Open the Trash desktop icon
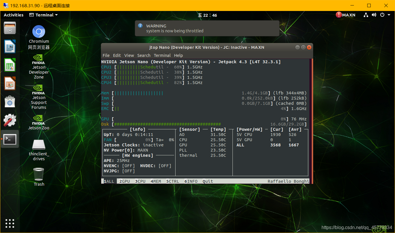This screenshot has height=233, width=395. click(x=39, y=177)
